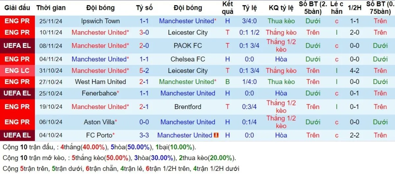395x174 pixels.
Task: Click the "Thời gian" column header
Action: (x=51, y=8)
